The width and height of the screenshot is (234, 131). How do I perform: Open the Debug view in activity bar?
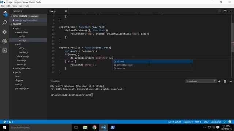click(5, 41)
